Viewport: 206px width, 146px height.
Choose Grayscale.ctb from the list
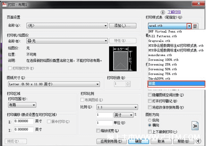pyautogui.click(x=176, y=41)
